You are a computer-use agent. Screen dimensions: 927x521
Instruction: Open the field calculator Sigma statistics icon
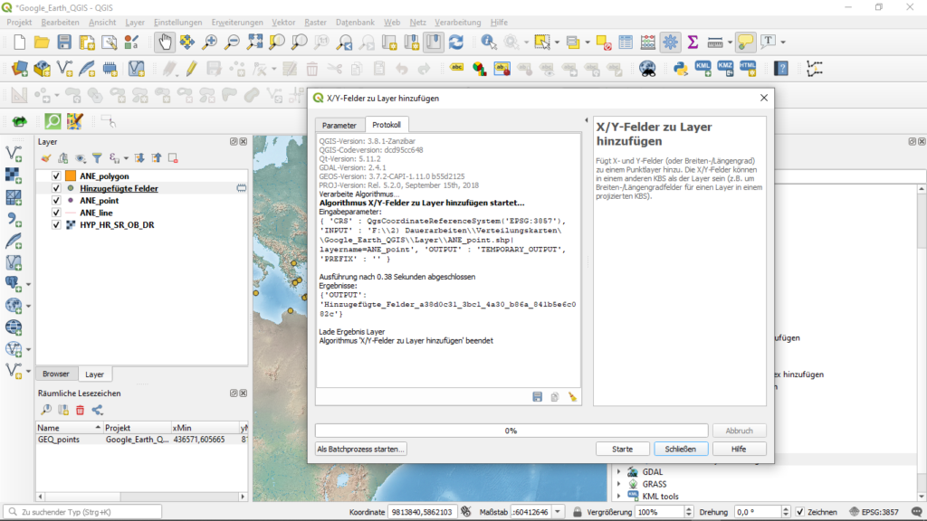(x=693, y=42)
